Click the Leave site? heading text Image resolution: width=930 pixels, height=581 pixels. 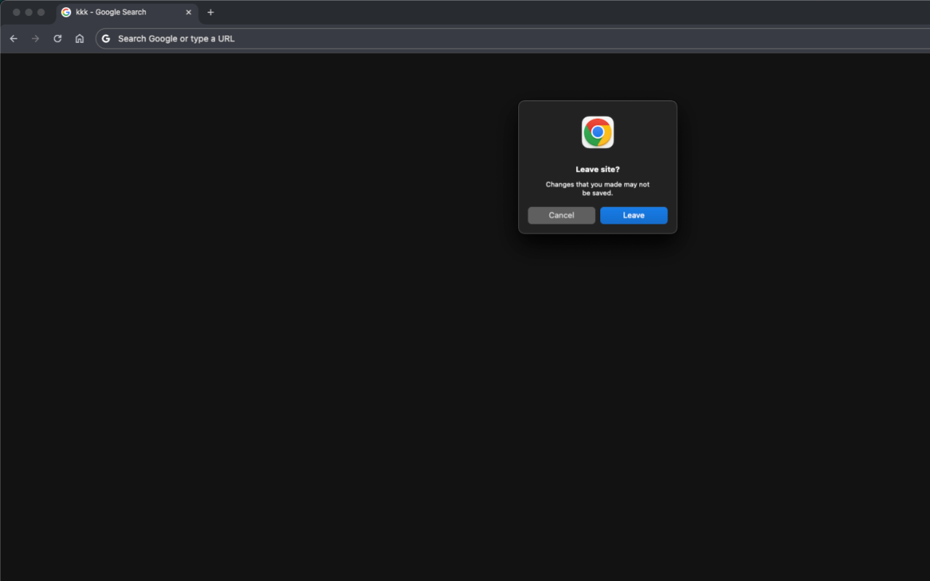pyautogui.click(x=597, y=169)
